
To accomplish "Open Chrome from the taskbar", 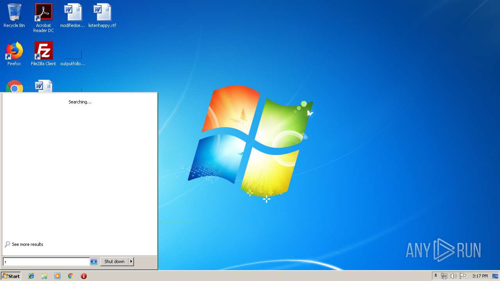I will [x=71, y=276].
